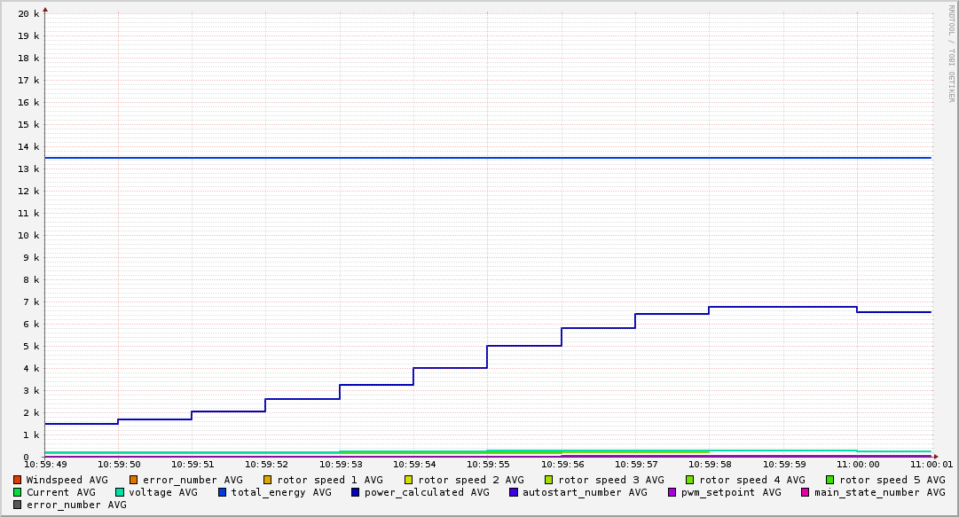
Task: Click the 20 k y-axis label
Action: [29, 13]
